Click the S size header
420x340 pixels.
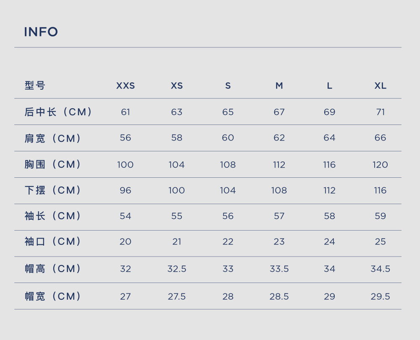click(228, 86)
